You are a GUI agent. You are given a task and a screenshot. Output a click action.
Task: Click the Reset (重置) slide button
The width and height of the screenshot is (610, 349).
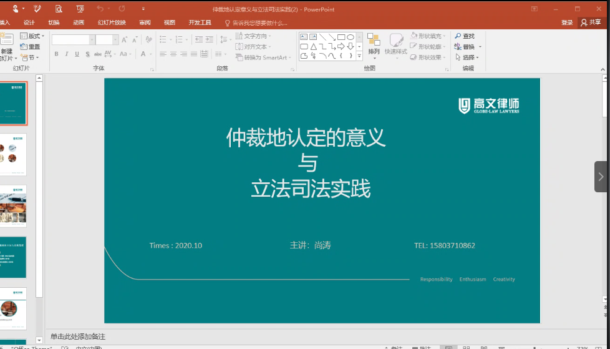coord(31,47)
